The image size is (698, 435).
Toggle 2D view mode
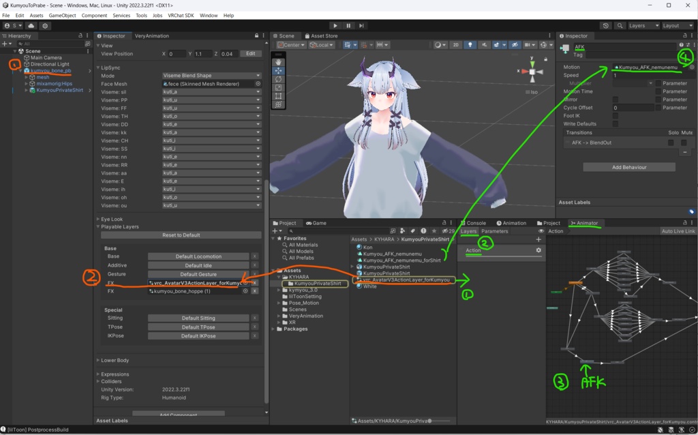455,45
